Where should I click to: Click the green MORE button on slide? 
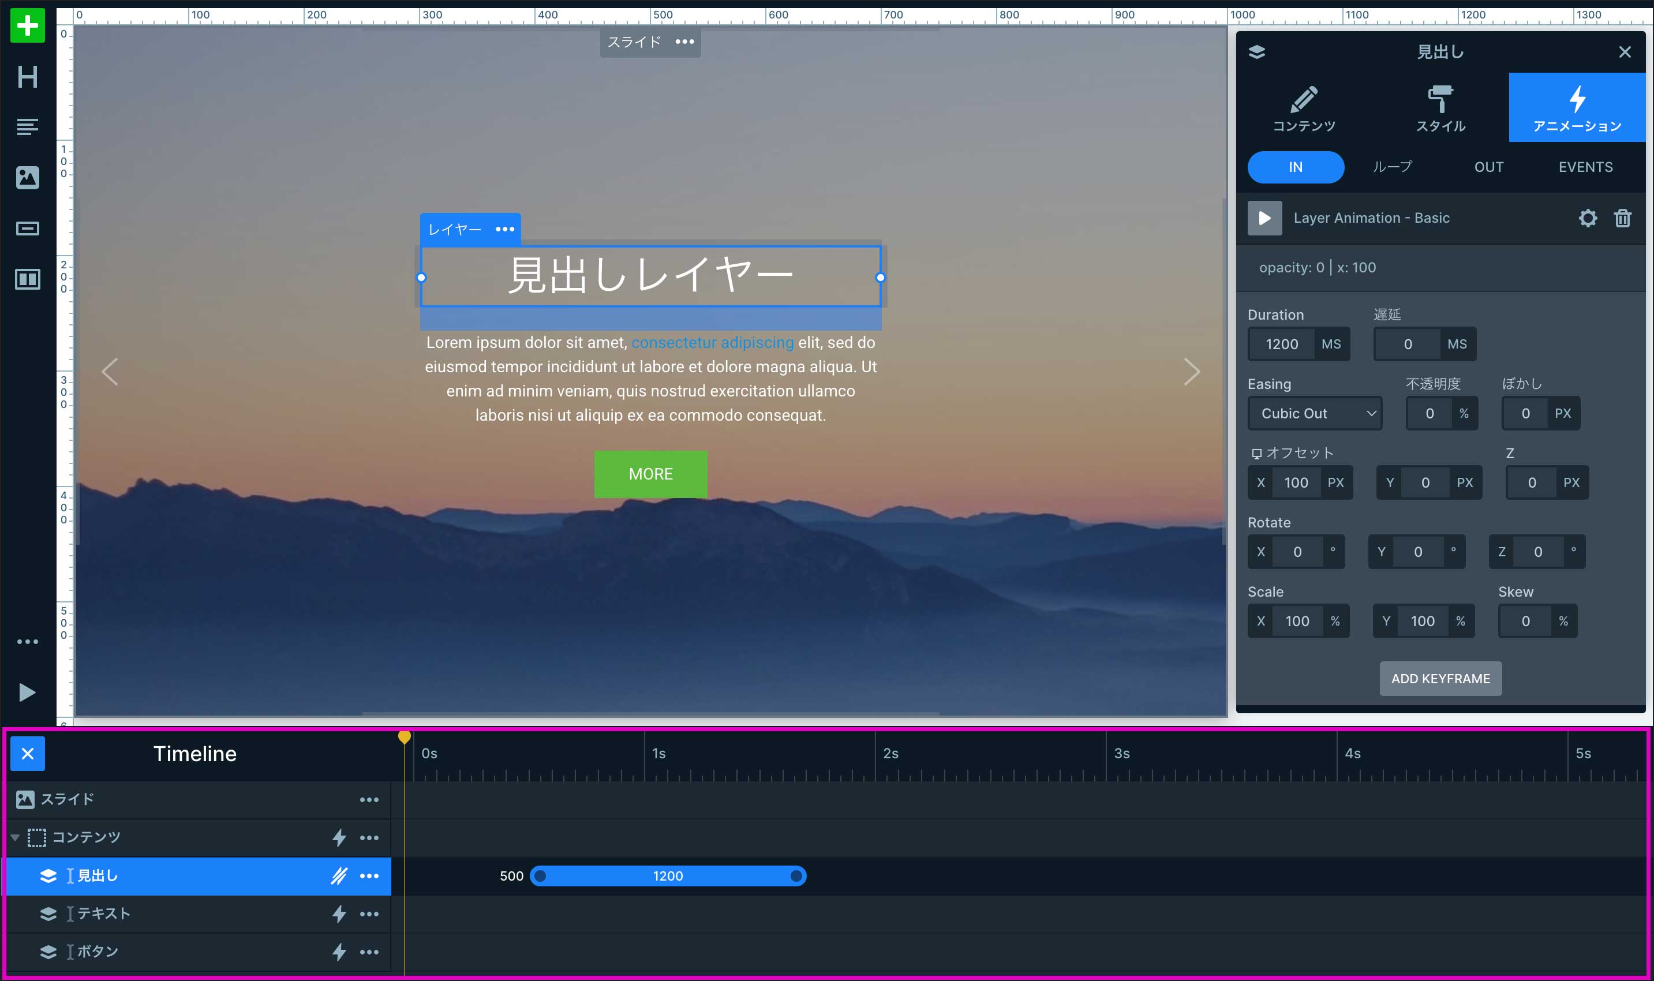tap(650, 474)
